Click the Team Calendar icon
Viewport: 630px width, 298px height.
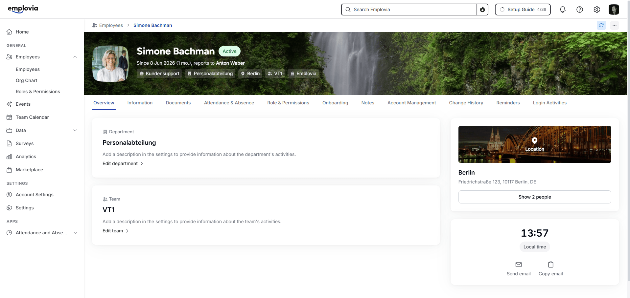point(9,117)
